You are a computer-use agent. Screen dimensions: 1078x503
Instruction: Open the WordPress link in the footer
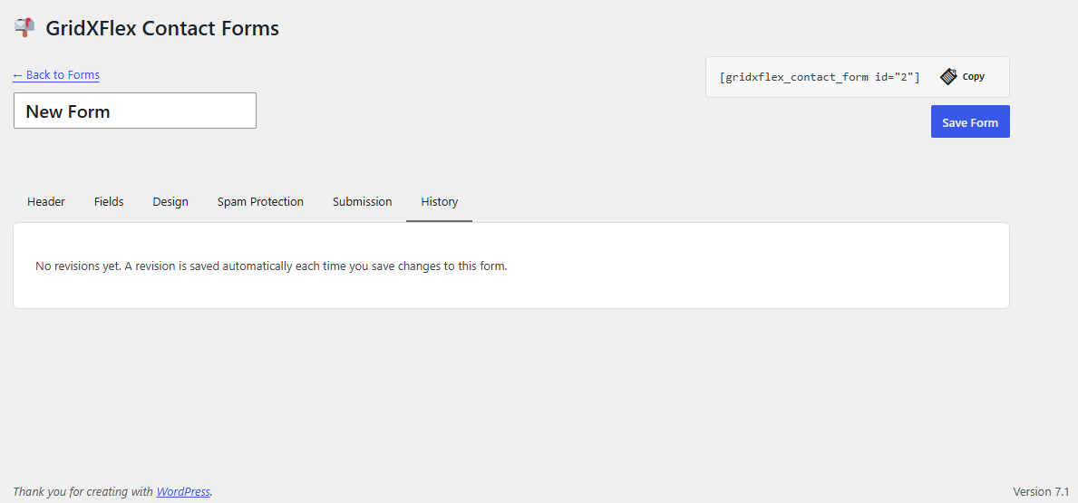pyautogui.click(x=183, y=491)
